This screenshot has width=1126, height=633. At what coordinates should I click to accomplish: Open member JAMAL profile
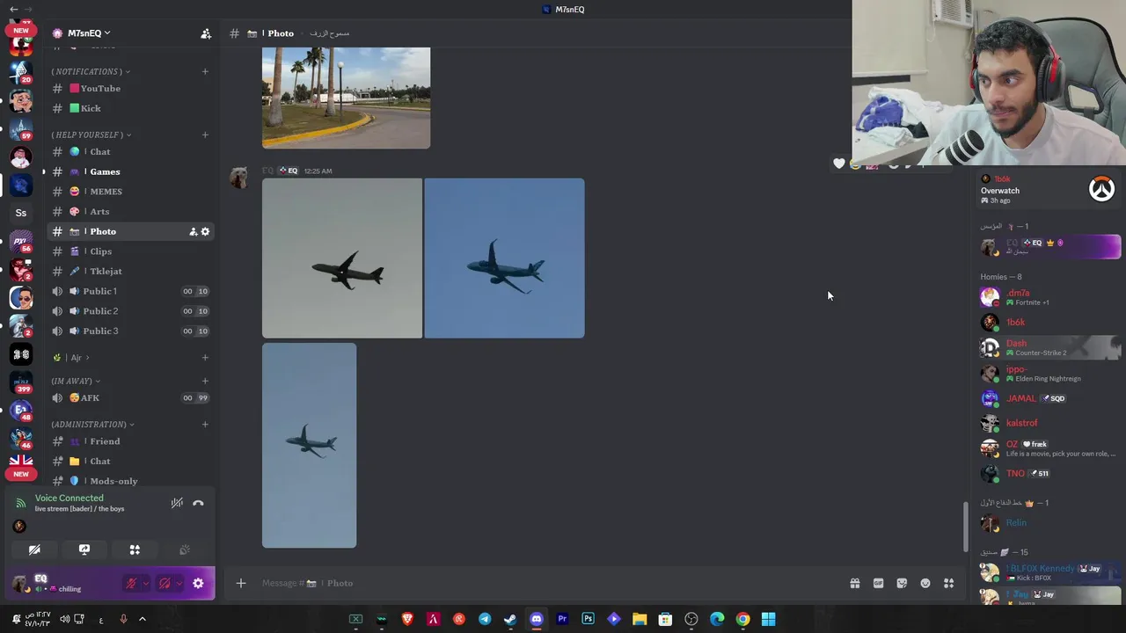[x=1049, y=398]
